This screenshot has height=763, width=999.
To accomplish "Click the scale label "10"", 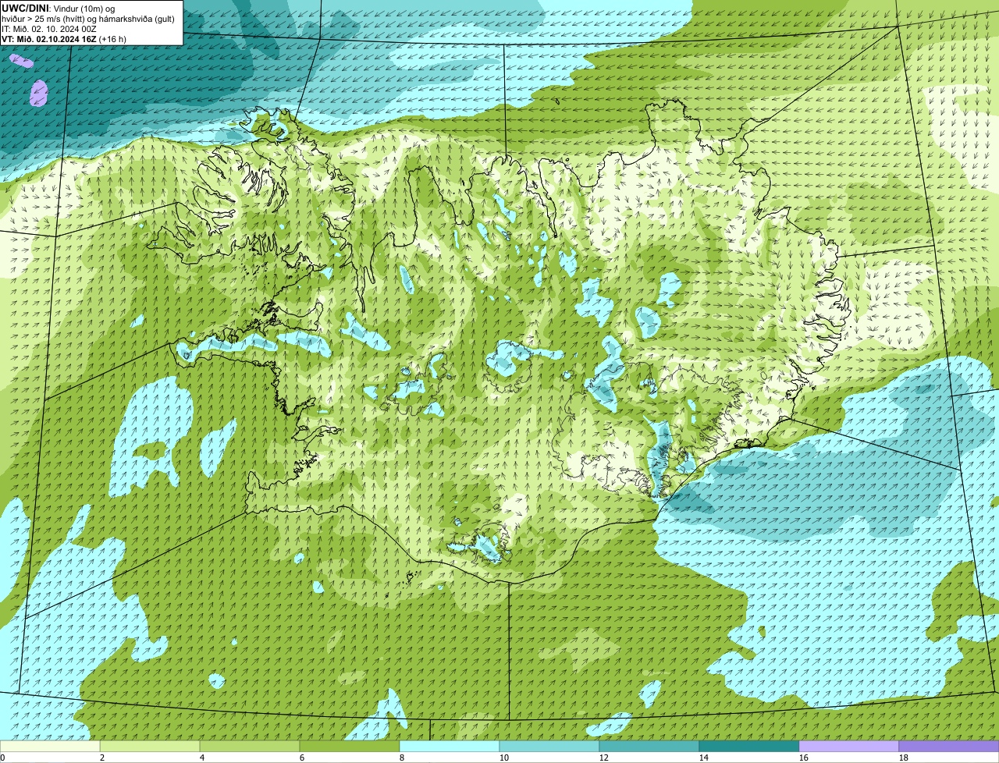I will pos(504,758).
